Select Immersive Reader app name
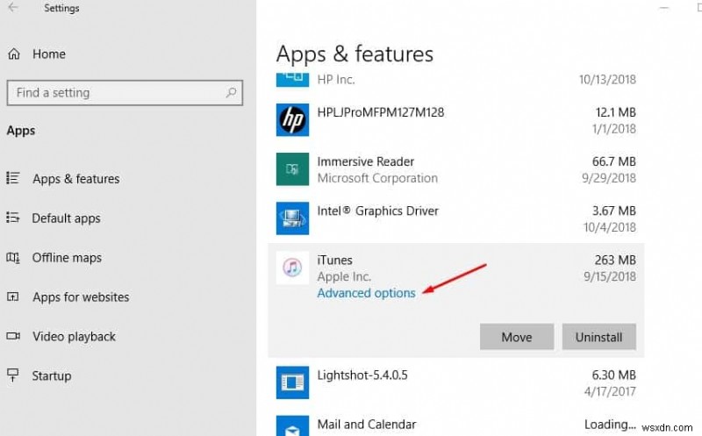 [x=365, y=161]
